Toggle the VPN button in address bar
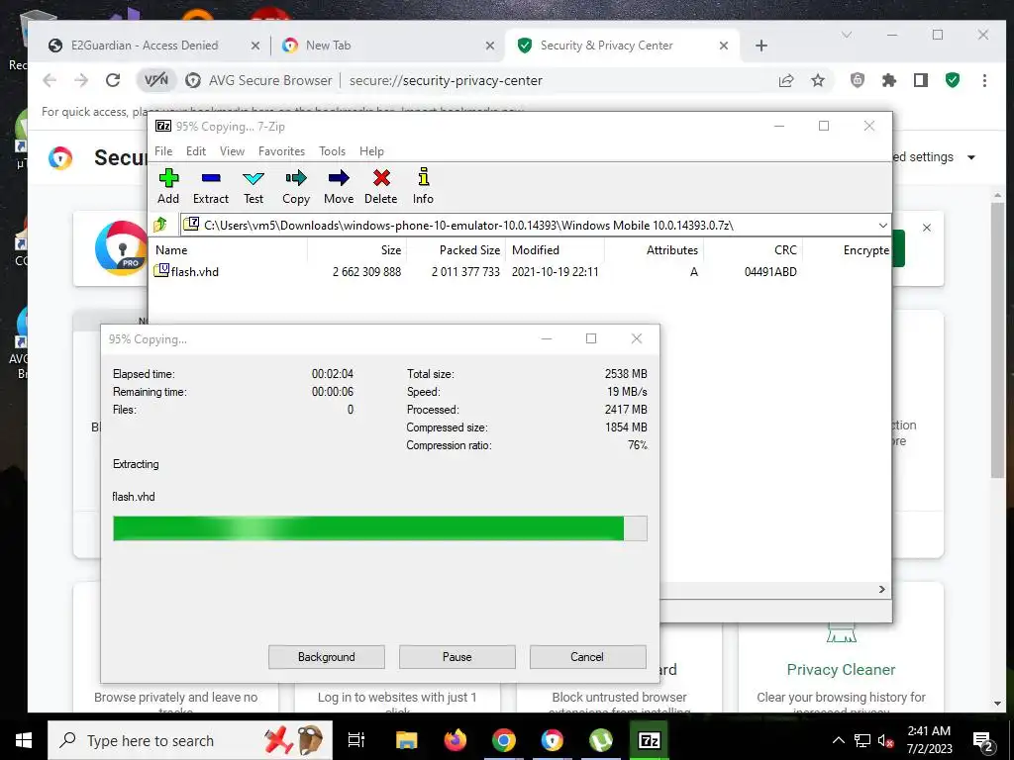 [x=155, y=80]
